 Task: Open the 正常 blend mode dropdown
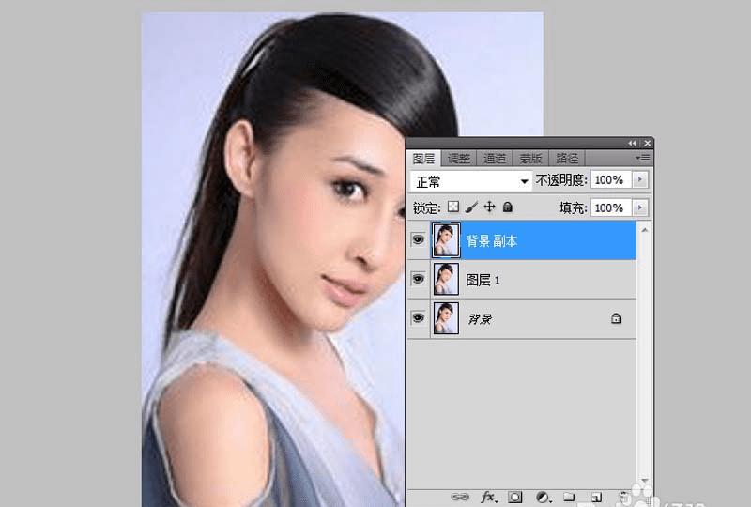point(471,181)
